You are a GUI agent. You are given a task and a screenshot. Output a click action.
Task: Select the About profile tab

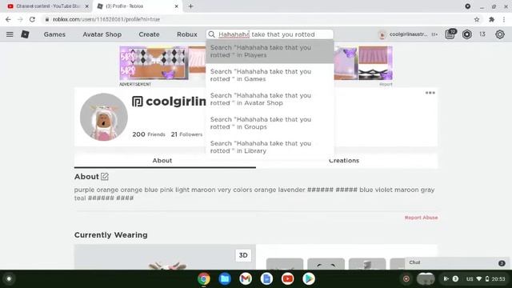pyautogui.click(x=162, y=160)
